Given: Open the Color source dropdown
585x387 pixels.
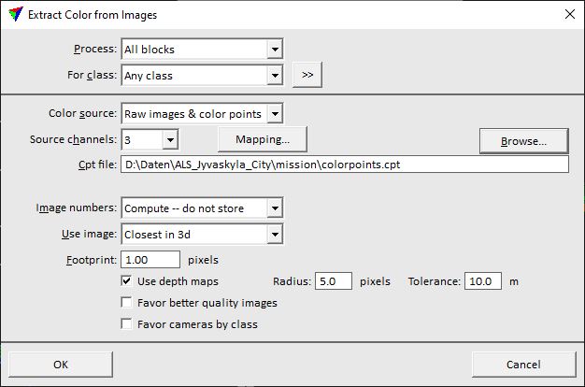Looking at the screenshot, I should click(x=202, y=113).
